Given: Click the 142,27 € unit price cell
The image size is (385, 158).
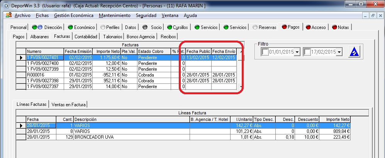Looking at the screenshot, I should [242, 125].
